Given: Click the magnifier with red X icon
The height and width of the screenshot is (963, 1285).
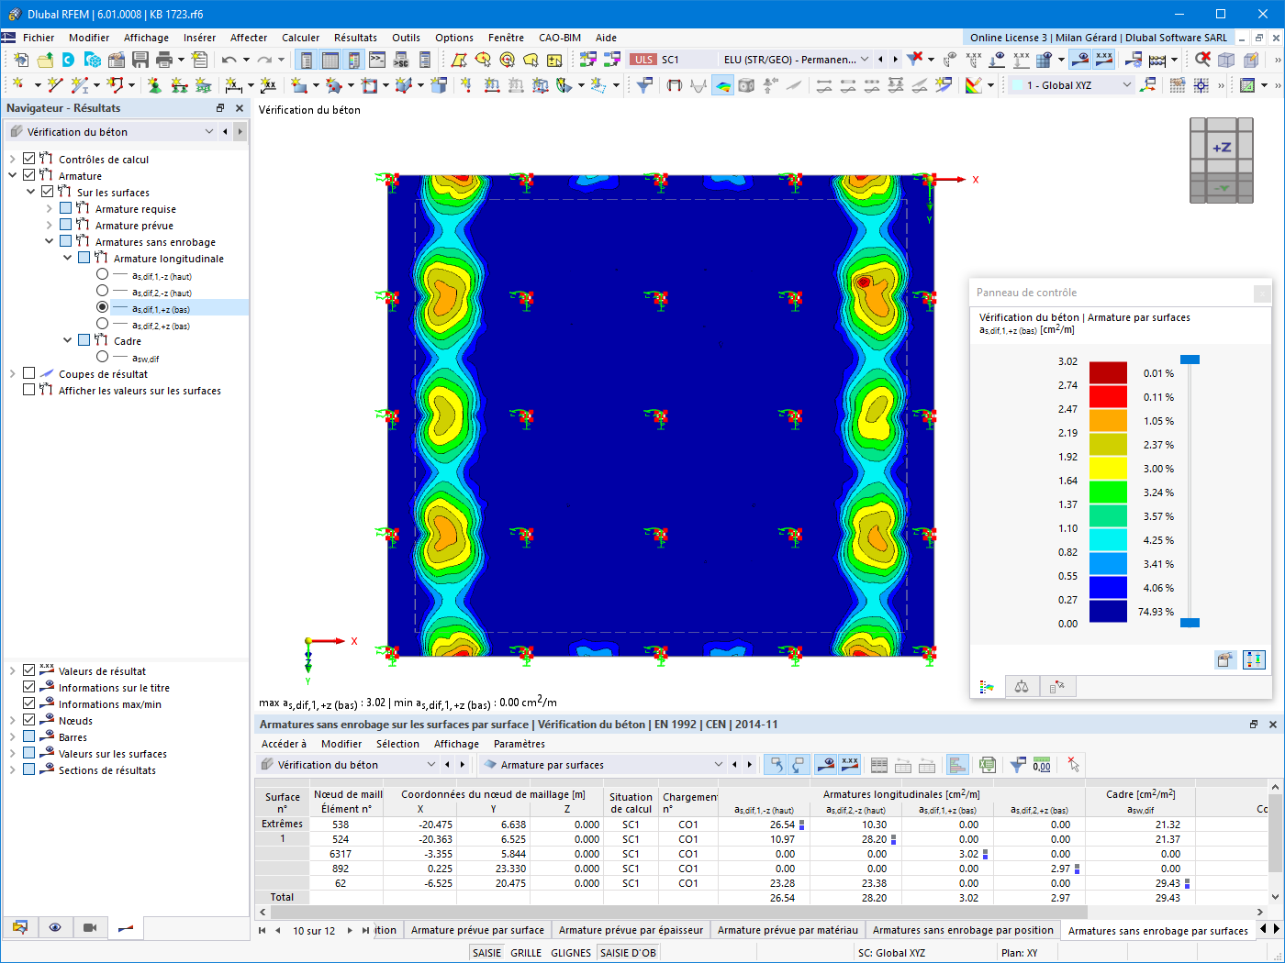Looking at the screenshot, I should coord(1202,60).
